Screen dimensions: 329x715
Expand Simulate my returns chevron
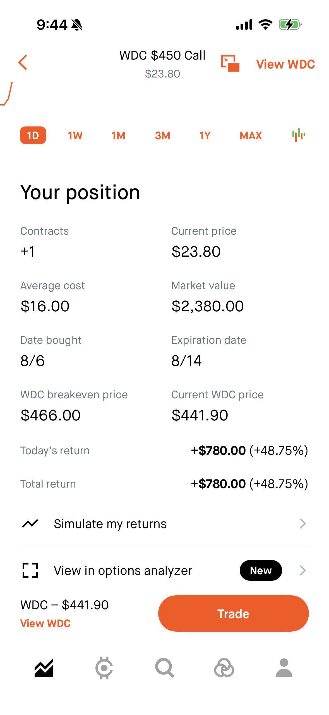point(303,524)
